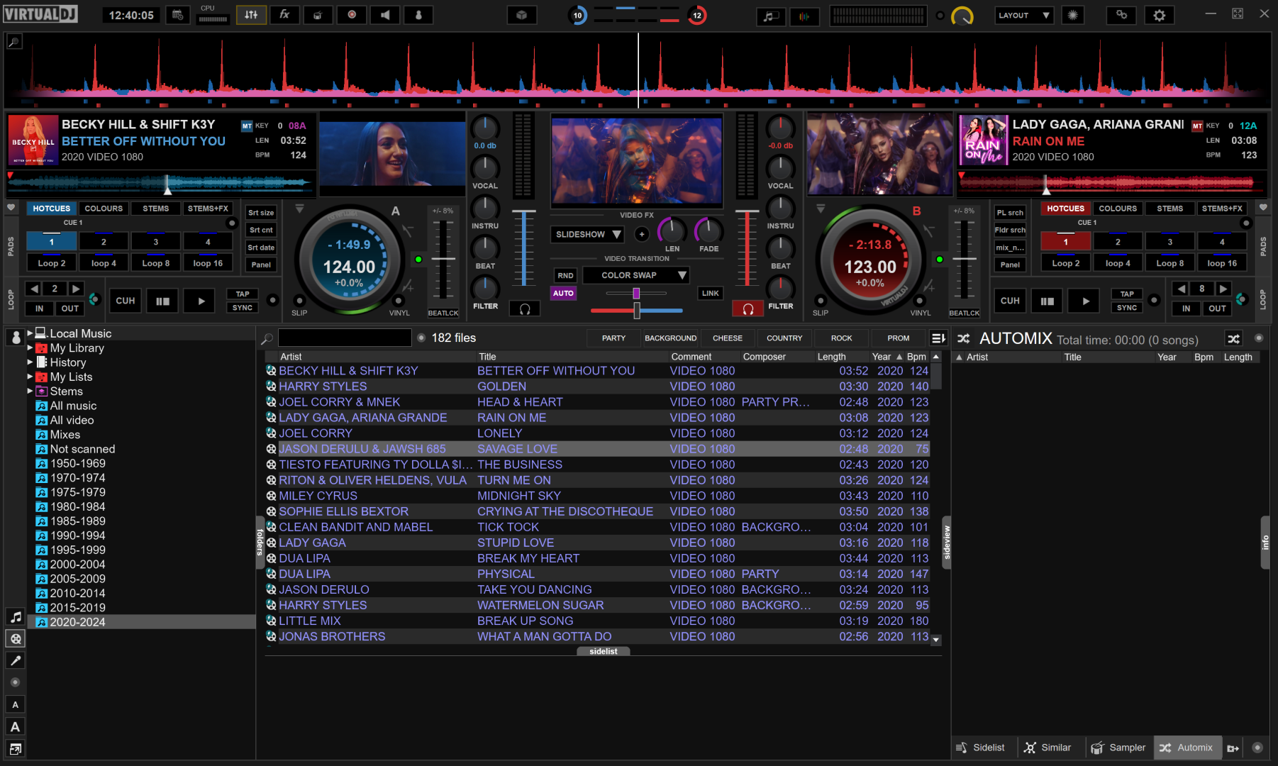Open the Sidelist tab
The width and height of the screenshot is (1278, 766).
[x=981, y=748]
